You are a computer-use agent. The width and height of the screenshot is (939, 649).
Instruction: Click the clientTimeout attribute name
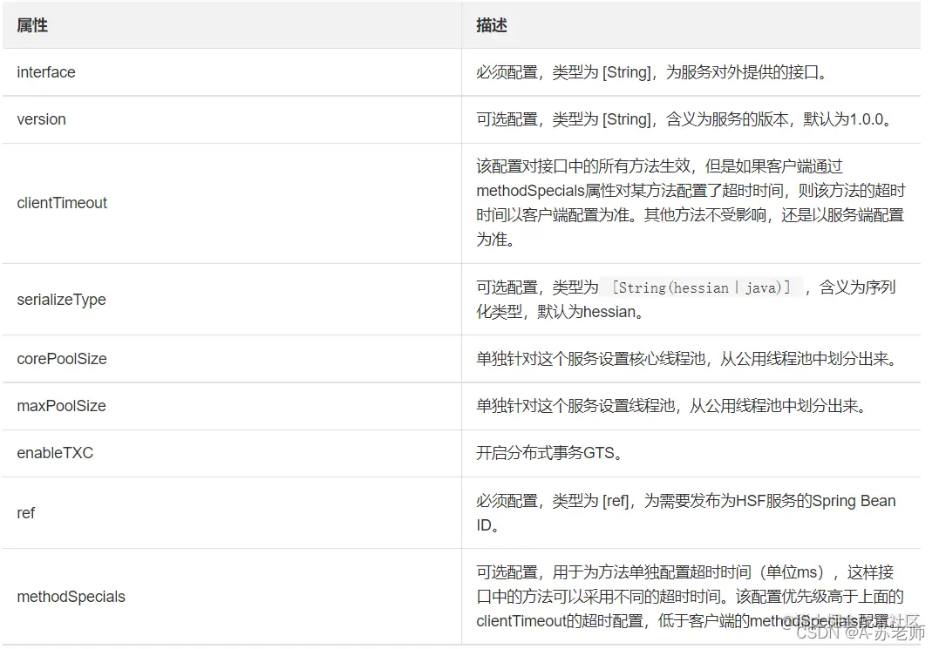[x=62, y=203]
